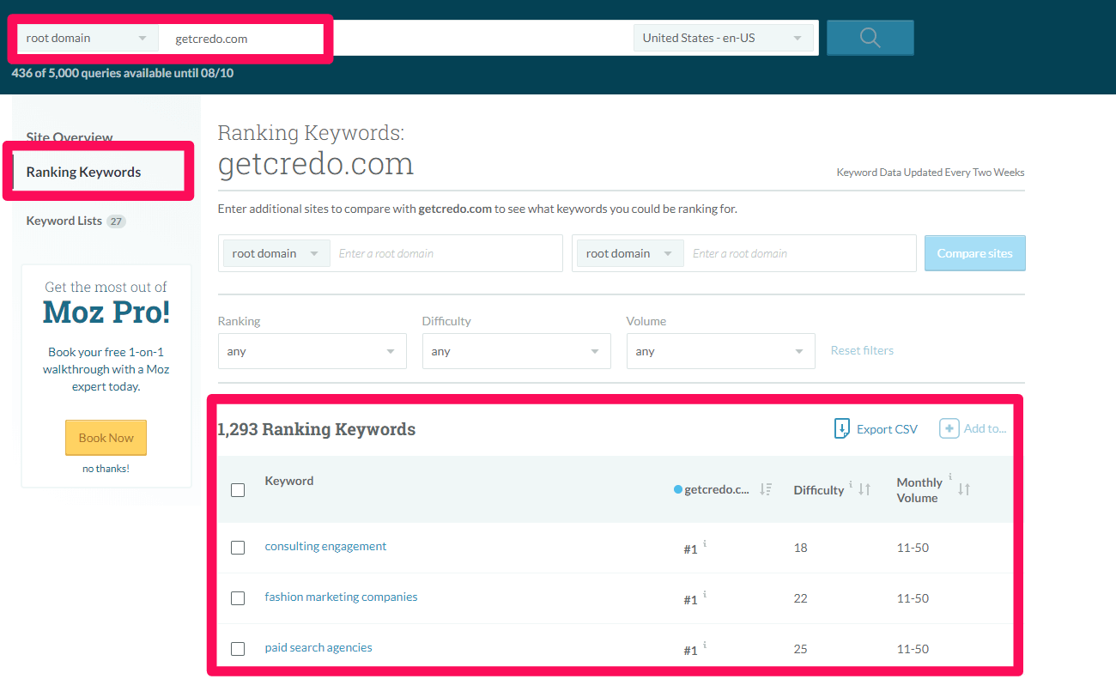Open paid search agencies keyword link

318,647
